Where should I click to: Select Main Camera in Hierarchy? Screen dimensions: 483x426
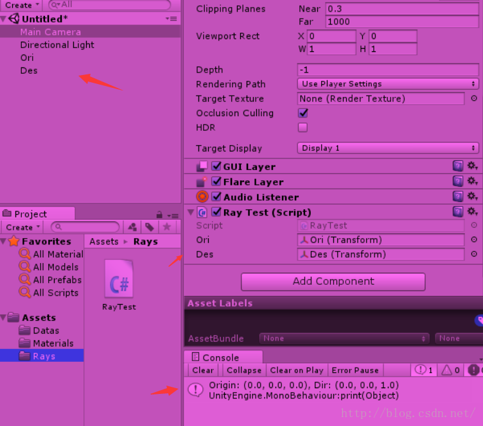tap(90, 31)
